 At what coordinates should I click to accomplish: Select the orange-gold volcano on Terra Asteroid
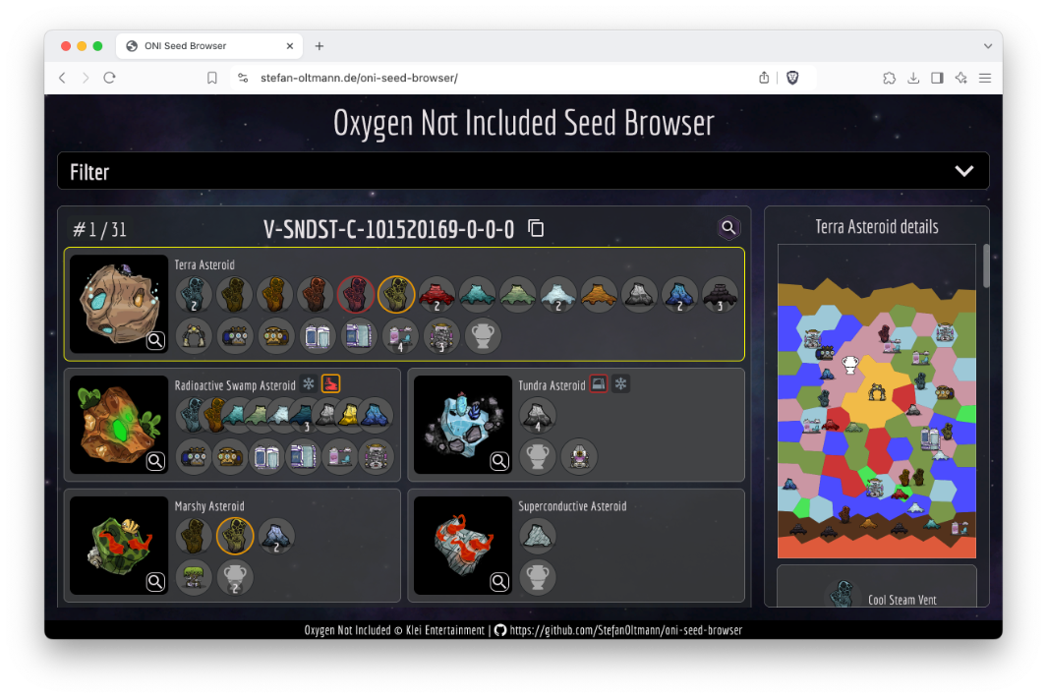click(599, 295)
